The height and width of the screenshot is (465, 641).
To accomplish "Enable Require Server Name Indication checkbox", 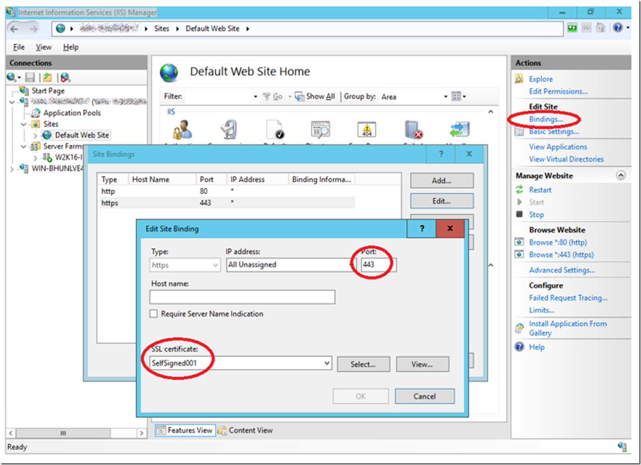I will pyautogui.click(x=153, y=314).
